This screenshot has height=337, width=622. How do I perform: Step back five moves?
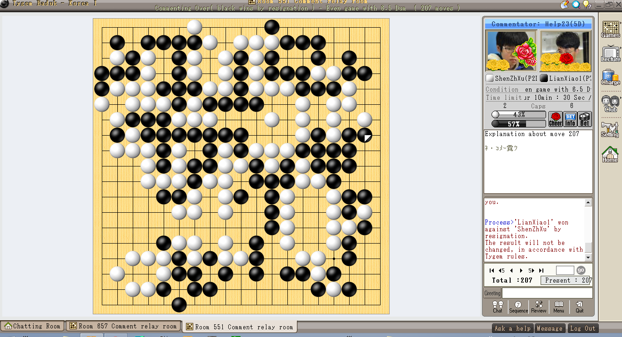coord(502,270)
